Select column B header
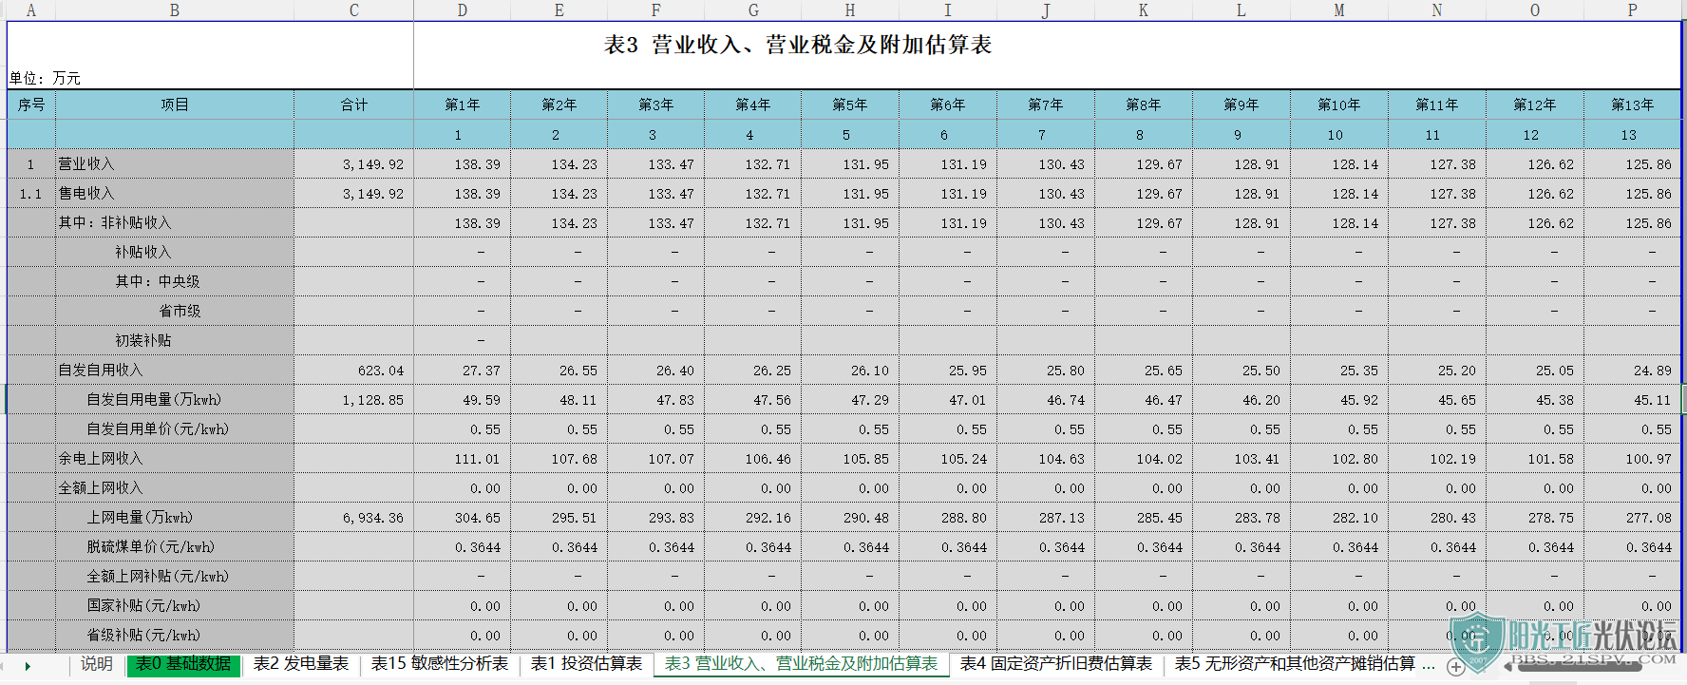 click(x=175, y=10)
